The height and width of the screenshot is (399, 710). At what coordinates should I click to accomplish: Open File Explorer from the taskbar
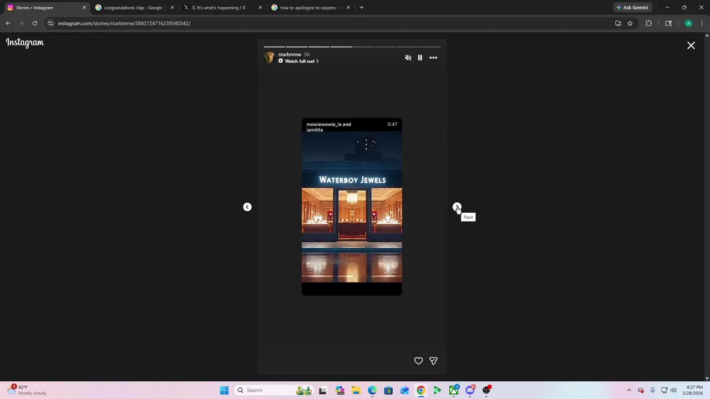[356, 390]
